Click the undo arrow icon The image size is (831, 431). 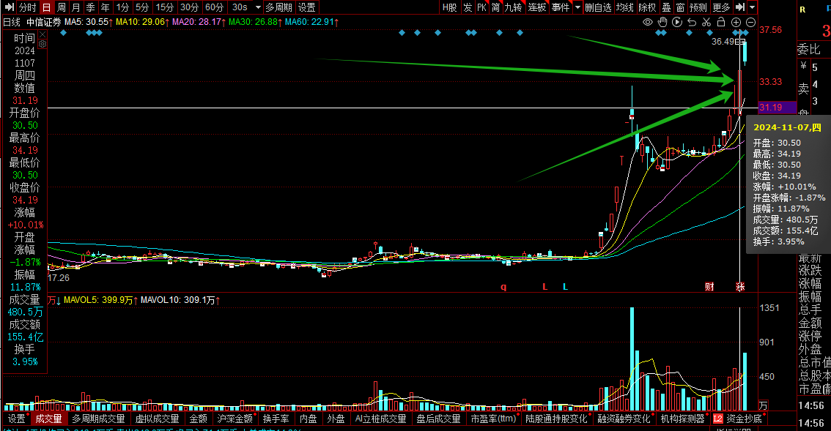692,22
